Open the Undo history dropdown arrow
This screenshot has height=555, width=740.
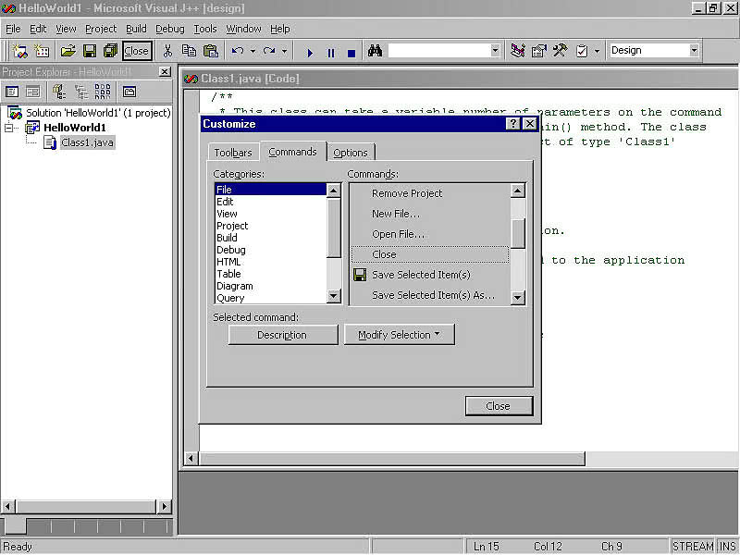coord(253,51)
